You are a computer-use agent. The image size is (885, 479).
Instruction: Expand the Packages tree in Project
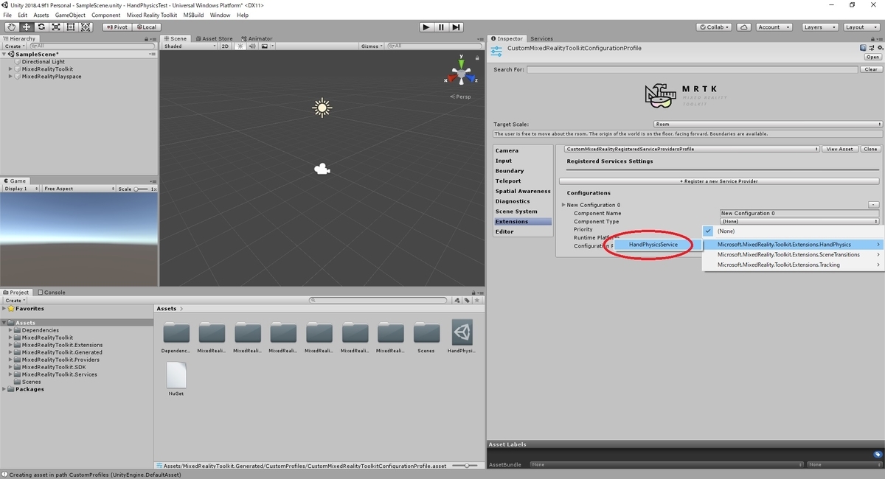point(4,389)
